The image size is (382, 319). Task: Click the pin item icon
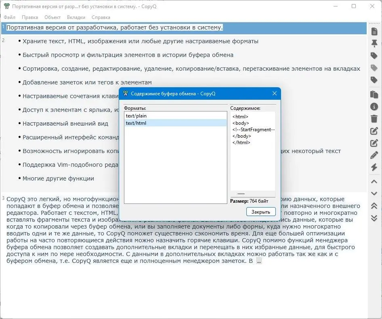click(x=374, y=44)
